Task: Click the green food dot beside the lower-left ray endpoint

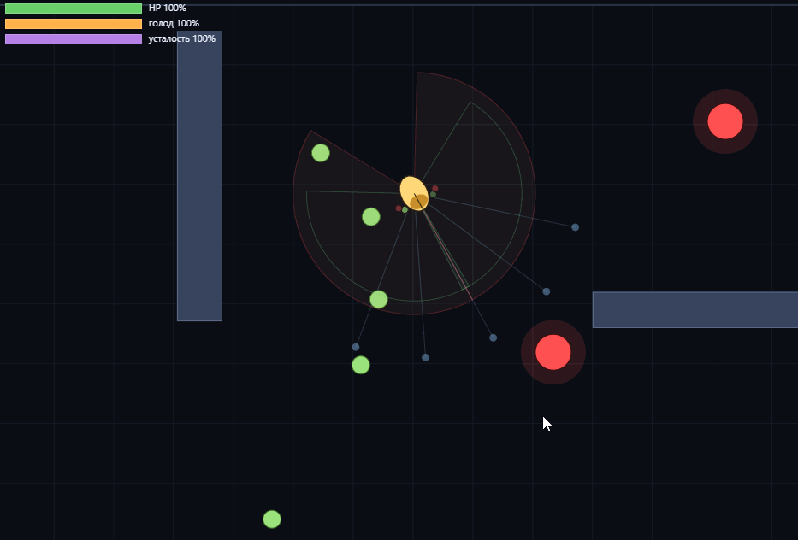Action: coord(361,365)
